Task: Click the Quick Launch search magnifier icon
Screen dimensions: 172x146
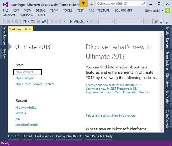Action: (x=143, y=4)
